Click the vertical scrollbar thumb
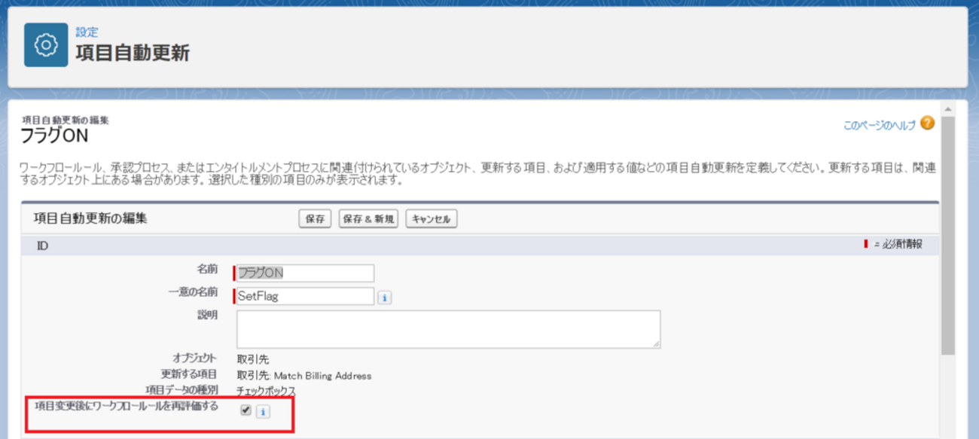The width and height of the screenshot is (979, 439). pos(948,235)
